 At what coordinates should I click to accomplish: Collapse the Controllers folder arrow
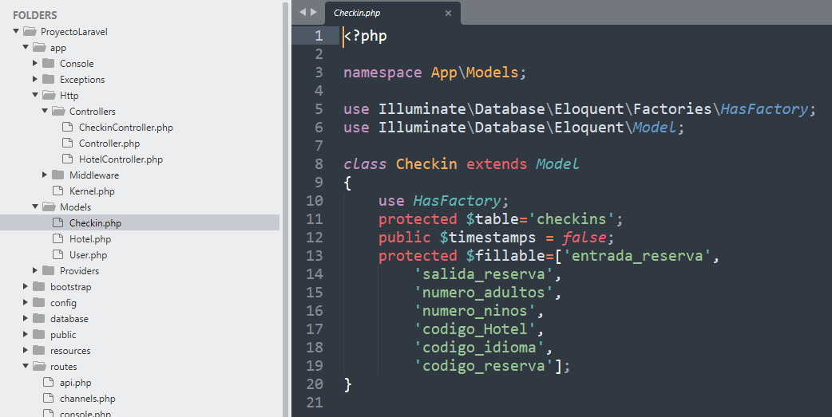[45, 112]
